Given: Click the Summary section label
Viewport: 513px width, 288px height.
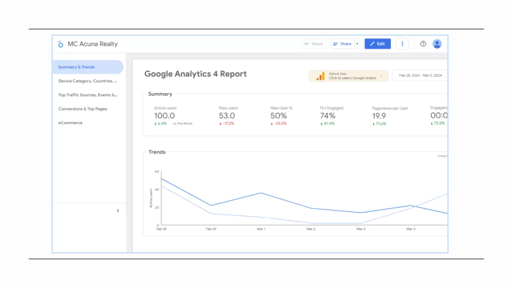Looking at the screenshot, I should click(x=160, y=94).
